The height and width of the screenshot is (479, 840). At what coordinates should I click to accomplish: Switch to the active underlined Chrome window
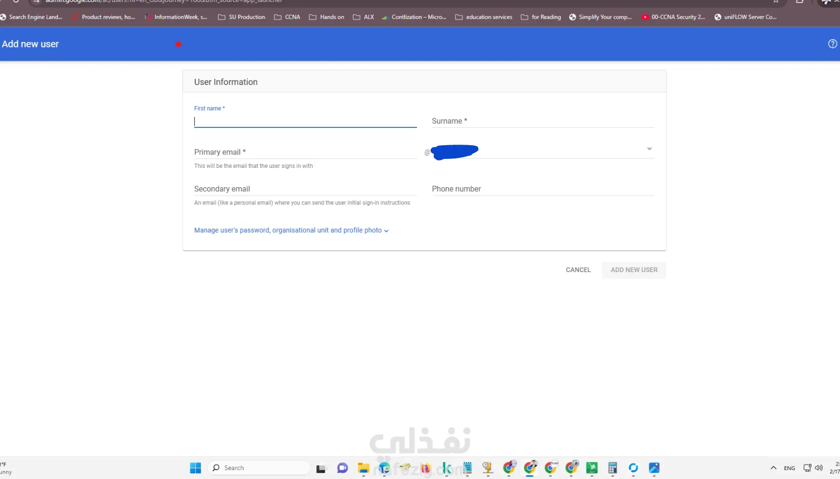[x=530, y=468]
